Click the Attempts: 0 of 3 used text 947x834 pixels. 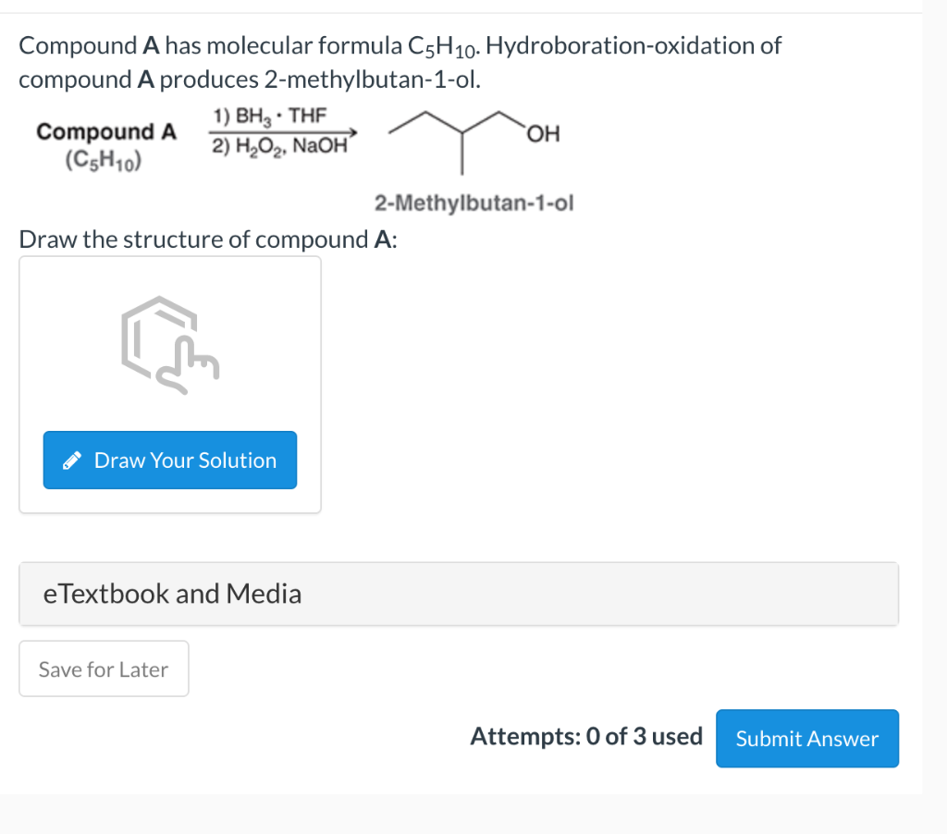click(x=586, y=736)
